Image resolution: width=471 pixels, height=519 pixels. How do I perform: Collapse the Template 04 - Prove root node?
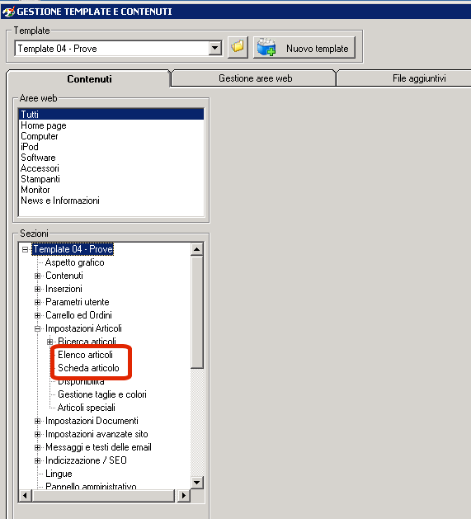[x=25, y=249]
